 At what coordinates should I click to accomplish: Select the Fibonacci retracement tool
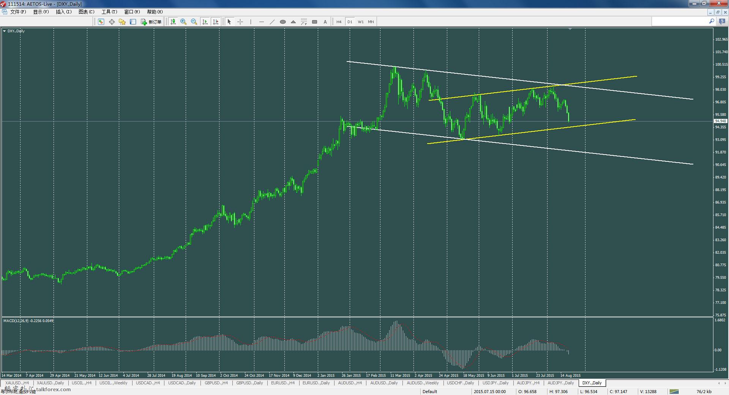304,22
